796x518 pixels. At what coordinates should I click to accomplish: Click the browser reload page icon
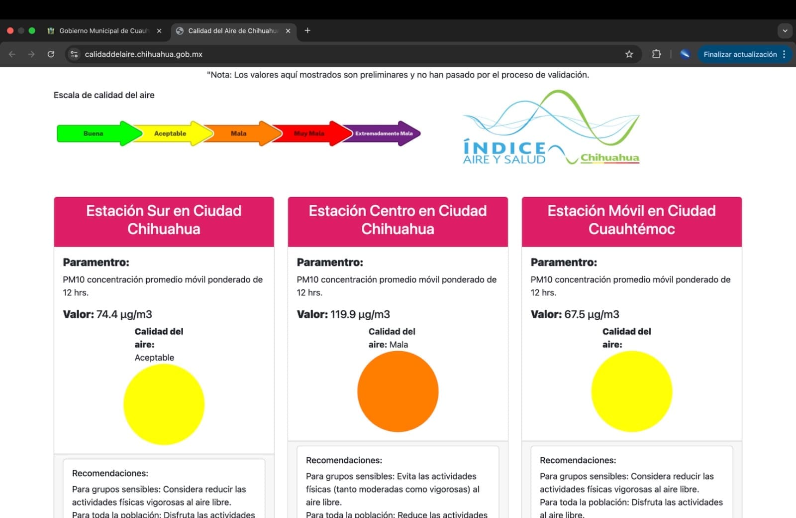[x=51, y=54]
